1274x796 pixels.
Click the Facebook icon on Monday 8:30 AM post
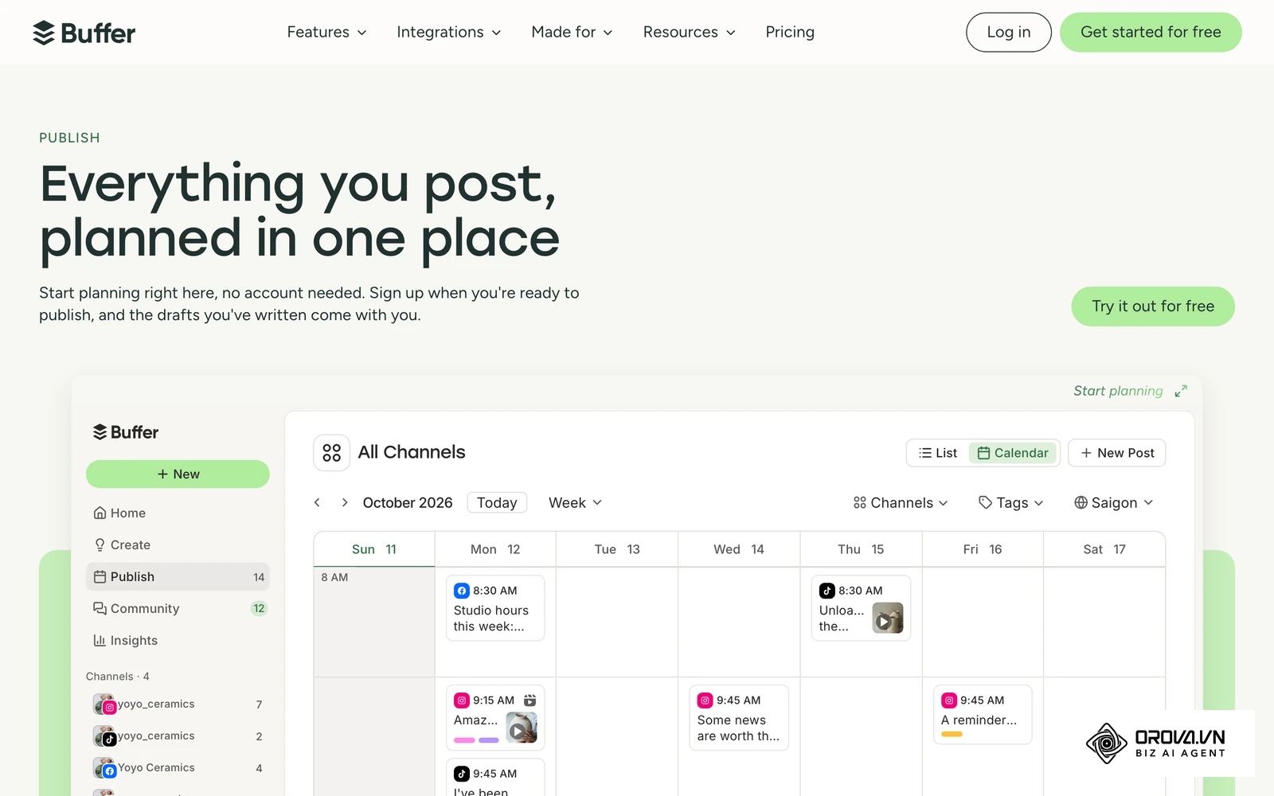461,591
